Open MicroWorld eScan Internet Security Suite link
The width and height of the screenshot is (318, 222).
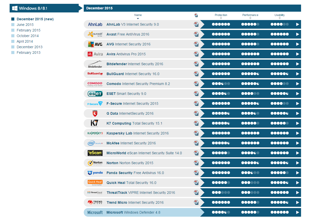tap(144, 153)
